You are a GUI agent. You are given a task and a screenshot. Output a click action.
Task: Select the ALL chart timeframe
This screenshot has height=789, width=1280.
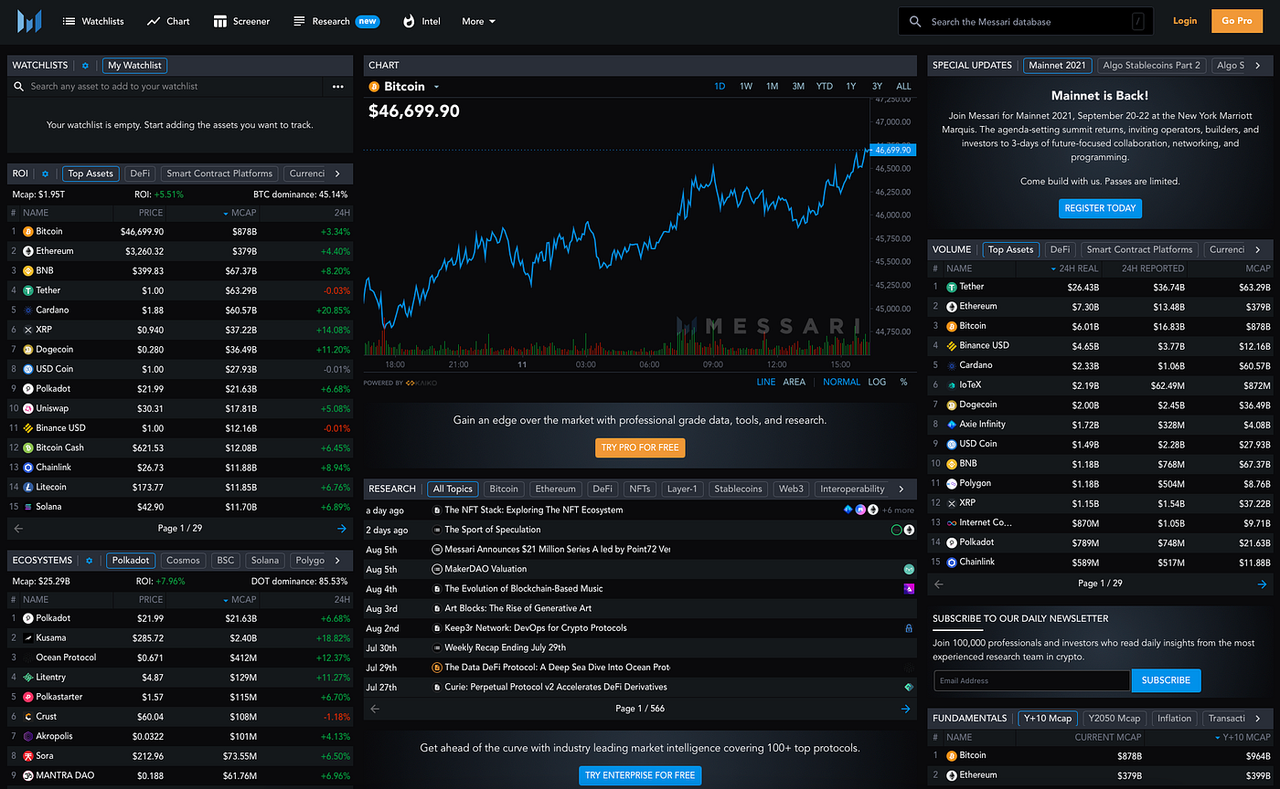click(x=903, y=87)
